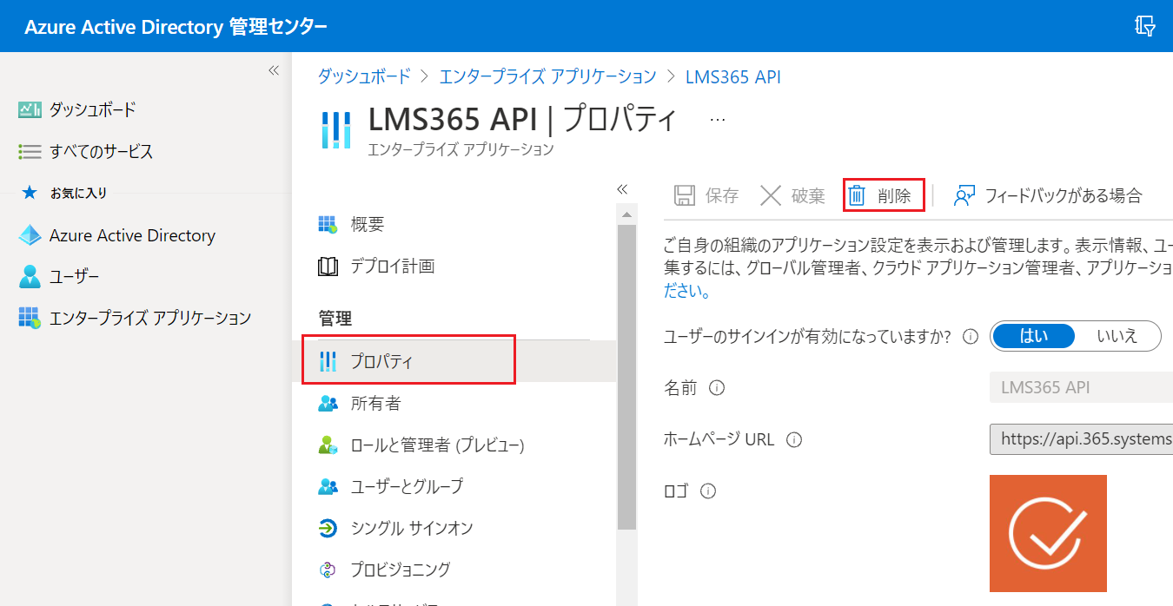Open エンタープライズ アプリケーション in the left sidebar
1173x606 pixels.
150,318
